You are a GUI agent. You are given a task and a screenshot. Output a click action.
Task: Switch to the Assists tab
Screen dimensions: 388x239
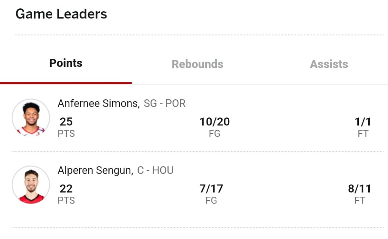point(329,64)
